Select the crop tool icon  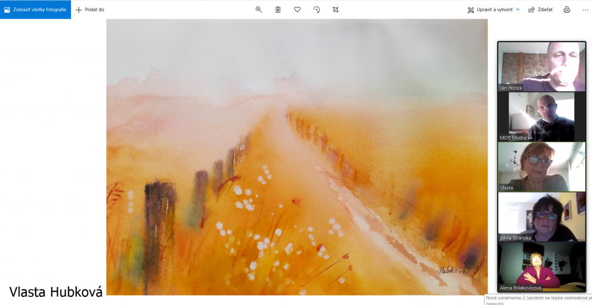[336, 10]
